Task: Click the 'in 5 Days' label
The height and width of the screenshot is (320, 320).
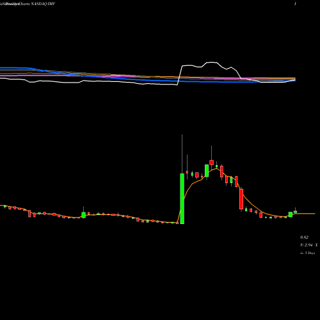Action: point(308,253)
